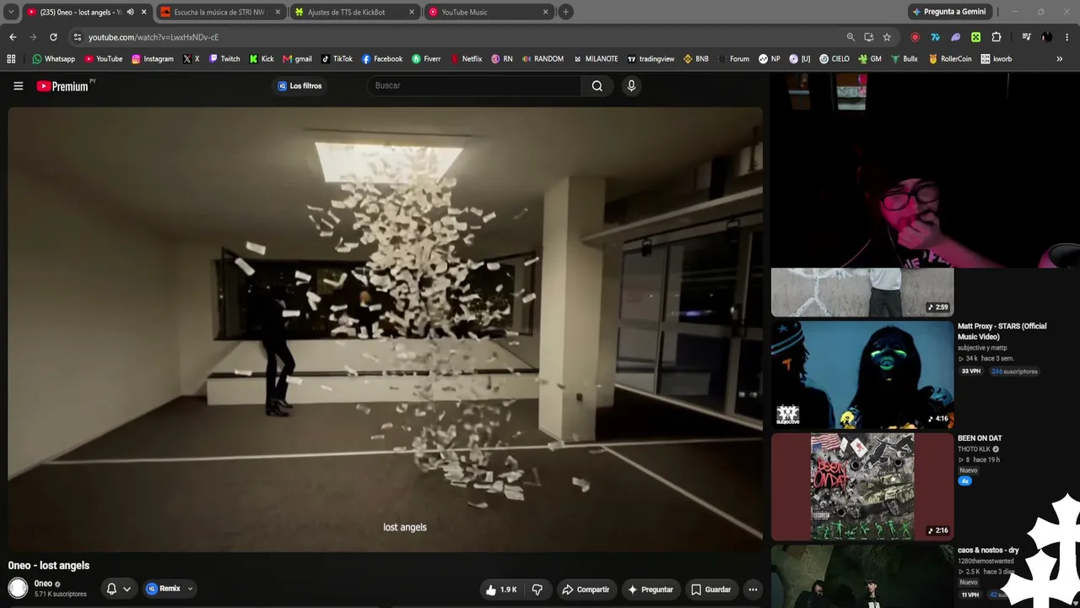
Task: Open the Facebook bookmark
Action: point(382,59)
